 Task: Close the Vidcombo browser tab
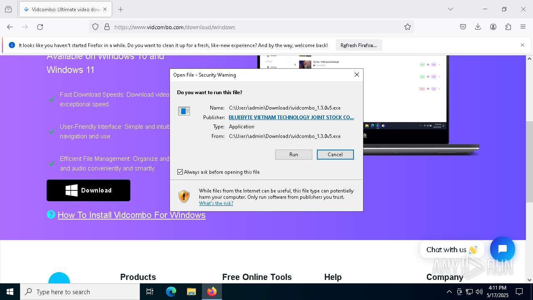pos(105,9)
